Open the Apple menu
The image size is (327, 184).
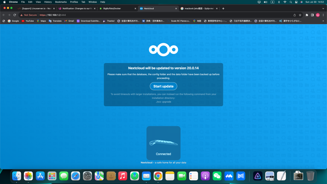coord(4,2)
